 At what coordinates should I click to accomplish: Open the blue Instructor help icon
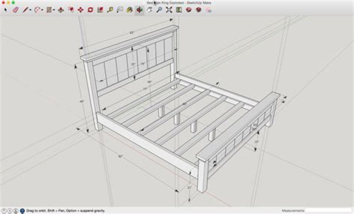point(22,211)
